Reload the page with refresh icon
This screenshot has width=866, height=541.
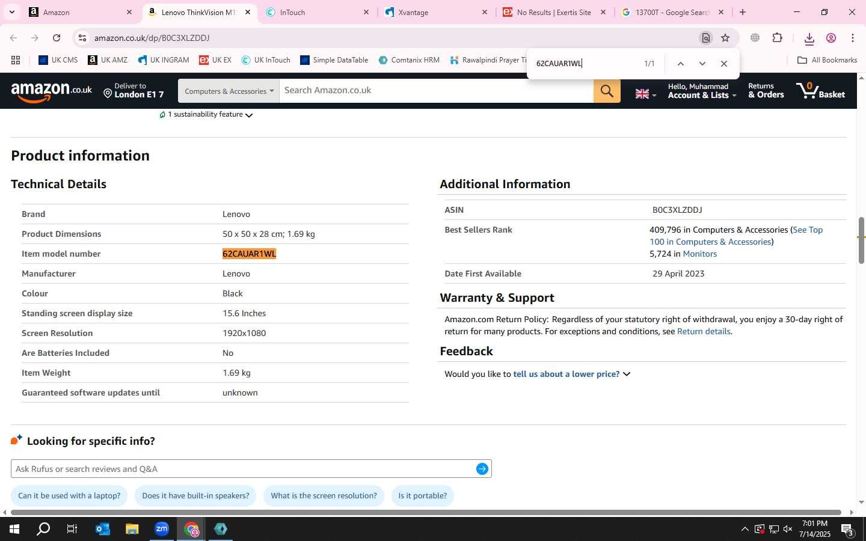pyautogui.click(x=57, y=38)
